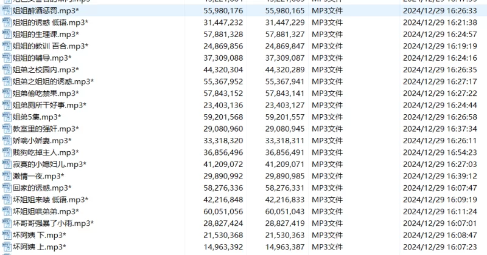Screen dimensions: 487x255
Task: Click the MP3 icon beside 坏阿姨 上.mp3
Action: pyautogui.click(x=7, y=247)
